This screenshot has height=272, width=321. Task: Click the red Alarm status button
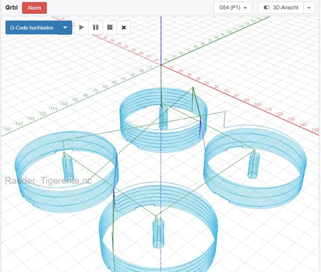click(x=34, y=8)
